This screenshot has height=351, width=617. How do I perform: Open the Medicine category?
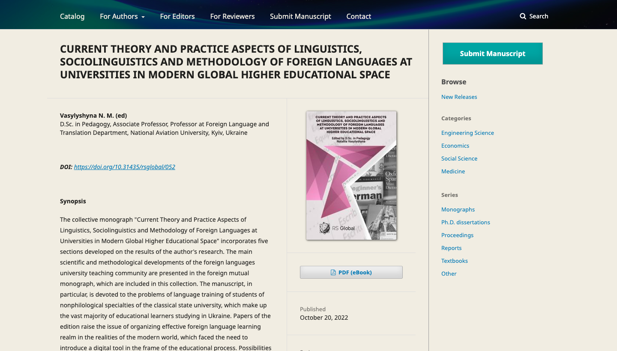pyautogui.click(x=453, y=171)
